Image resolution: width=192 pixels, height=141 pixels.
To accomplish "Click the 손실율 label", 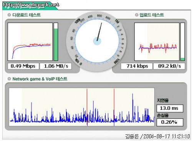I will point(163,115).
